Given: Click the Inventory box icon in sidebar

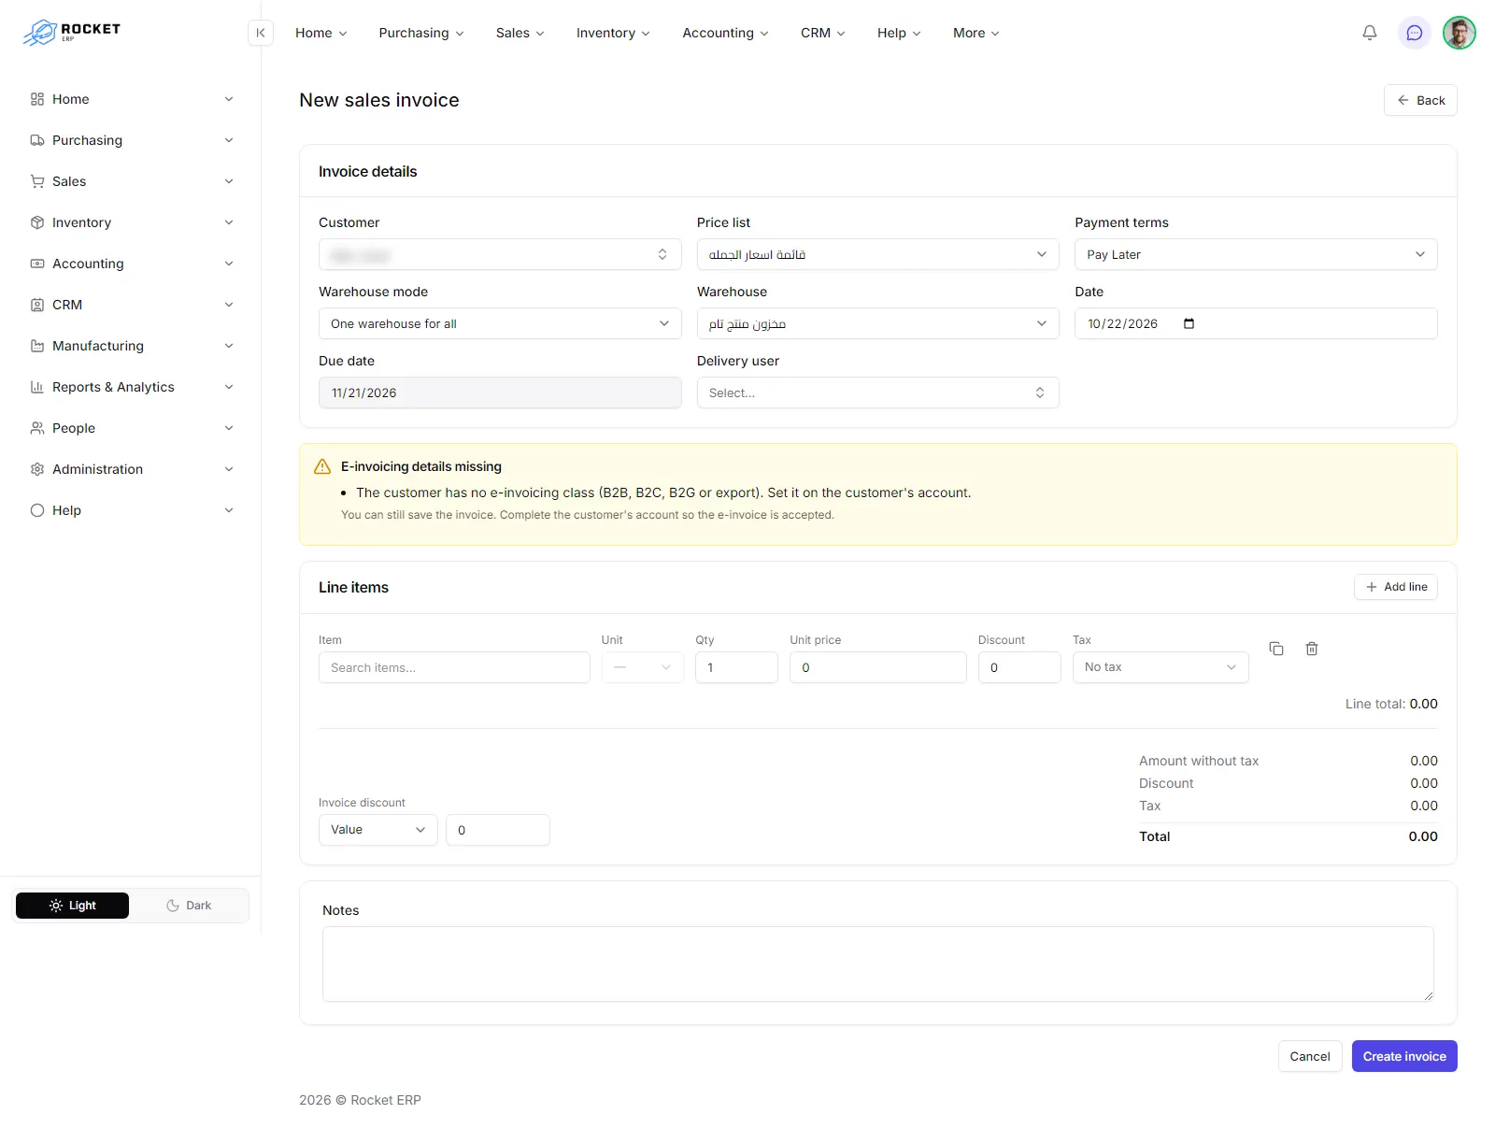Looking at the screenshot, I should pos(37,222).
